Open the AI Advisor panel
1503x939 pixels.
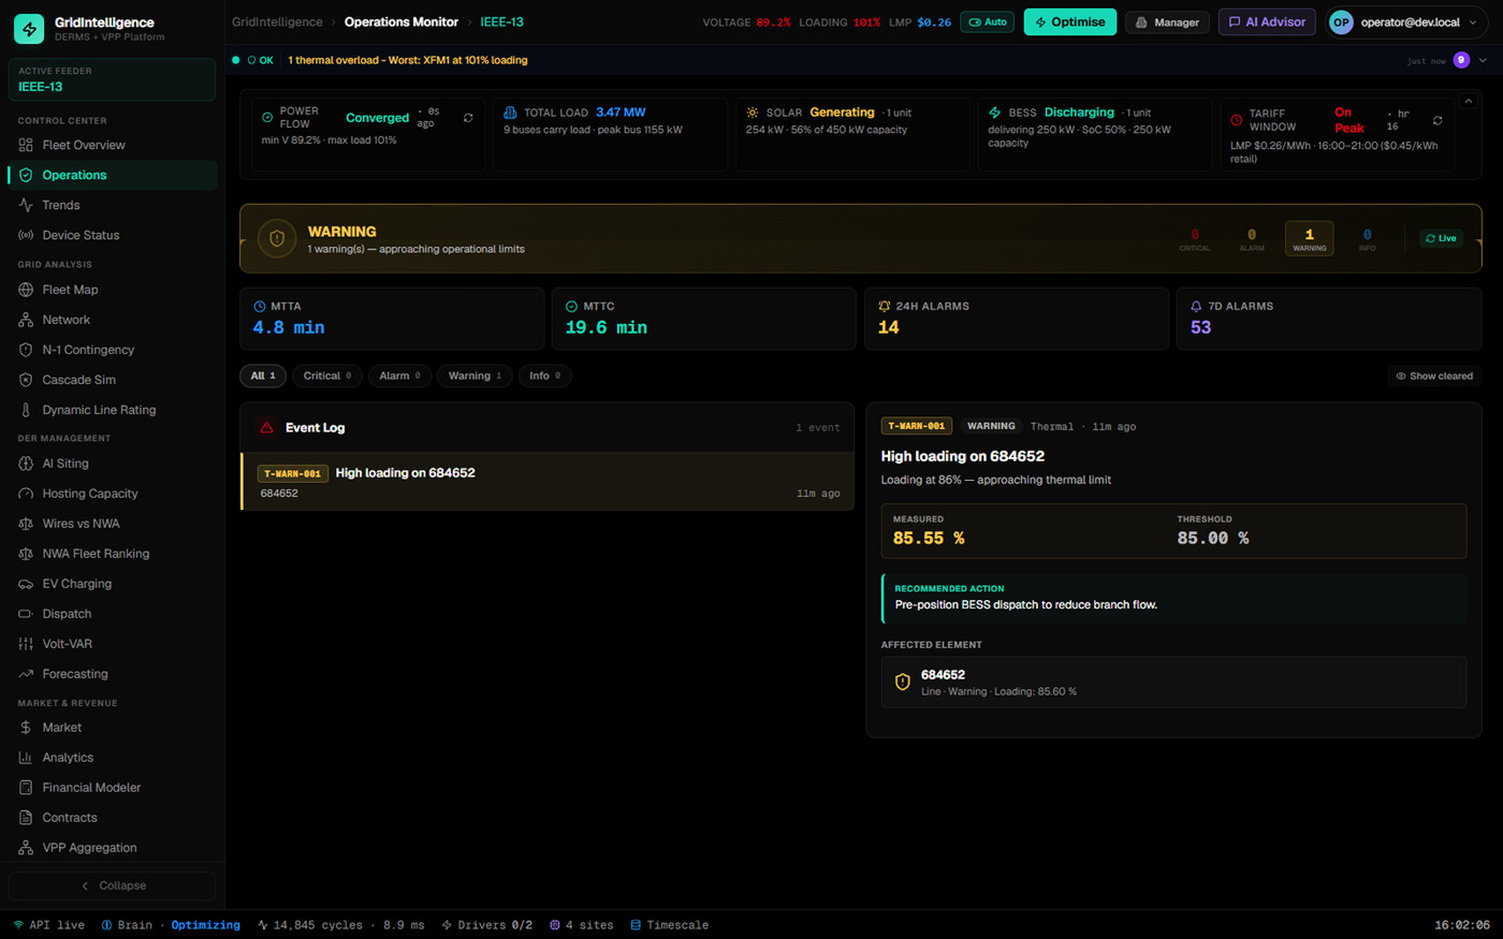[x=1267, y=22]
